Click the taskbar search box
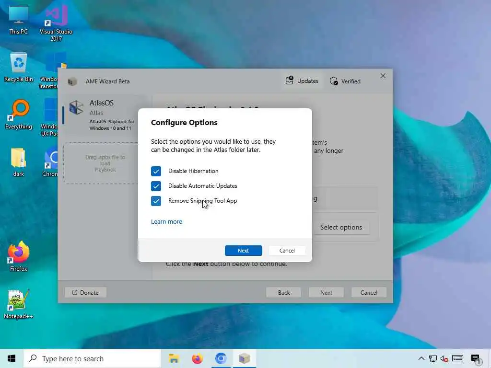 92,358
